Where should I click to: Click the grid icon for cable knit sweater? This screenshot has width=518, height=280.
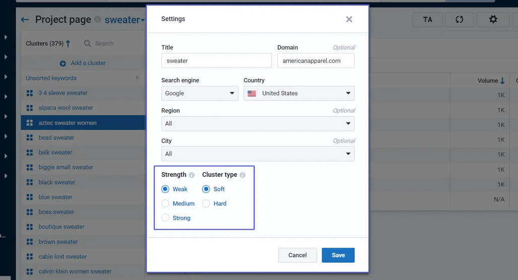click(29, 256)
